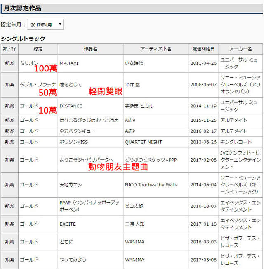Click the 作品名 column header
264x269 pixels.
pyautogui.click(x=90, y=49)
